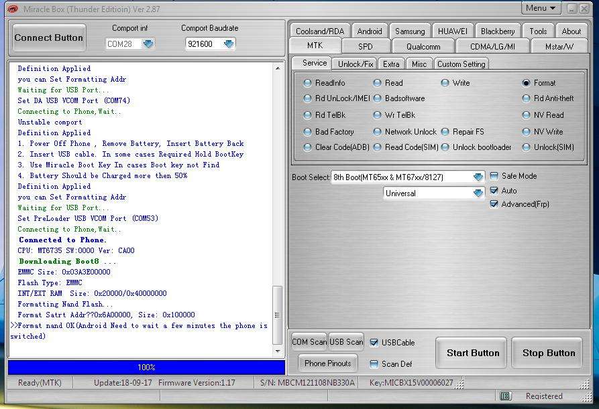Click the Stop Button

coord(549,353)
